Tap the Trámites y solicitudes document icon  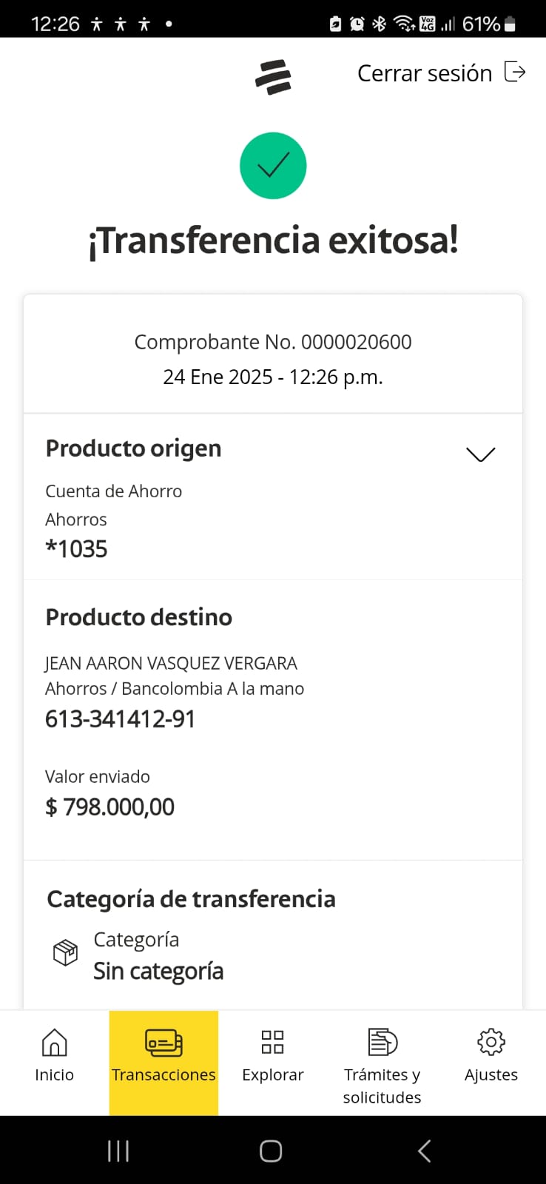coord(382,1042)
